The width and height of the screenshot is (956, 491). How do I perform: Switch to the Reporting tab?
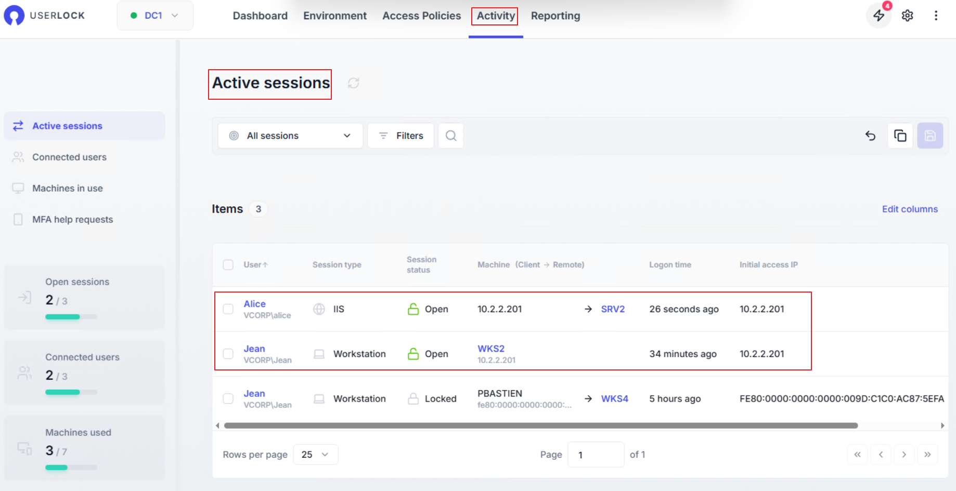pyautogui.click(x=555, y=16)
